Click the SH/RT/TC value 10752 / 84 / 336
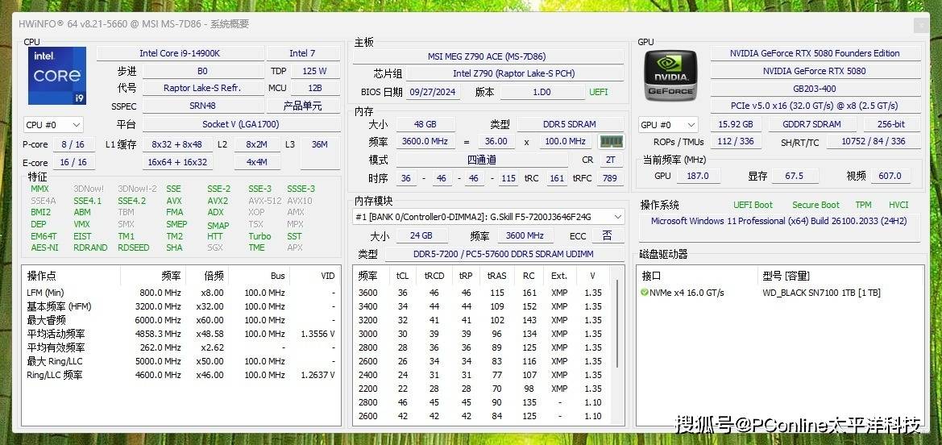This screenshot has height=445, width=942. 873,142
